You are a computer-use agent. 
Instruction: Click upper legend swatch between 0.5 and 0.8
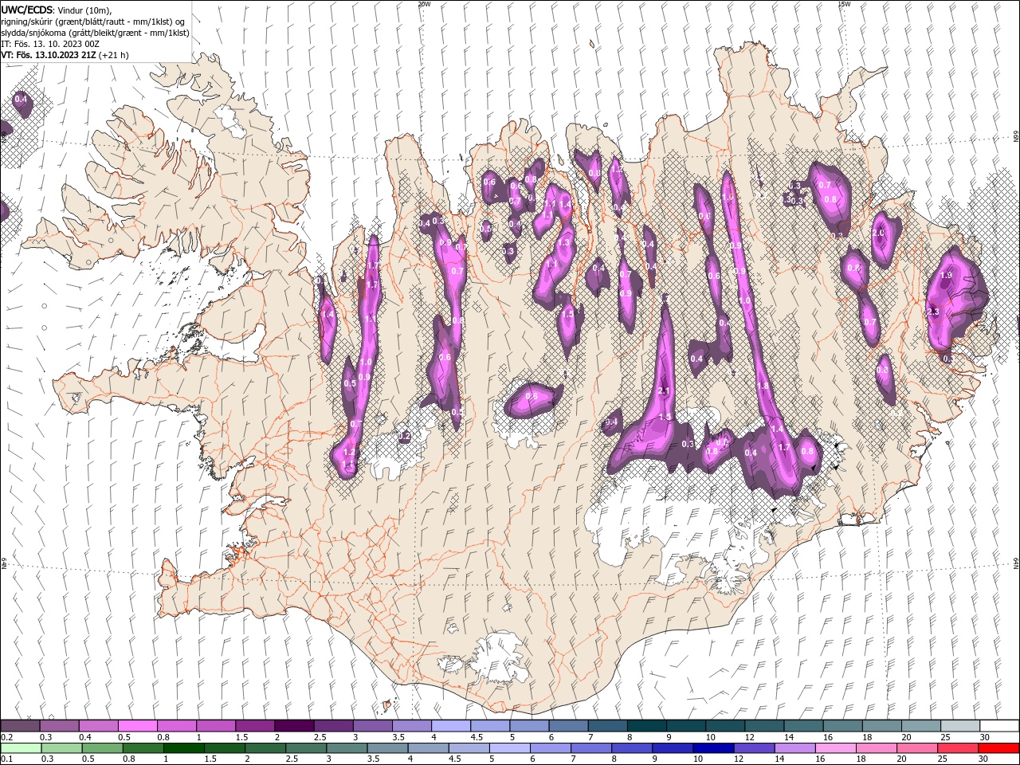[x=137, y=726]
